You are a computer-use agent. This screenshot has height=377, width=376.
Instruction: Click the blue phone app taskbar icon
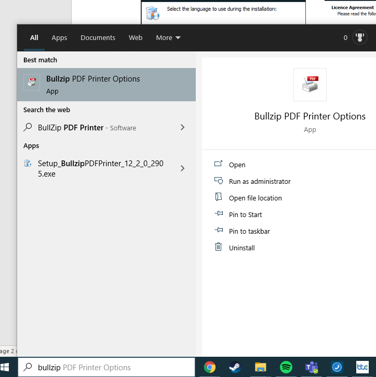tap(337, 367)
